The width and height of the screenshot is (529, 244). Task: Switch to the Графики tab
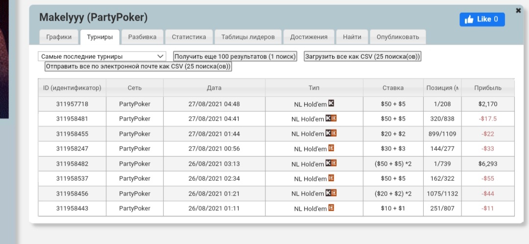point(59,37)
